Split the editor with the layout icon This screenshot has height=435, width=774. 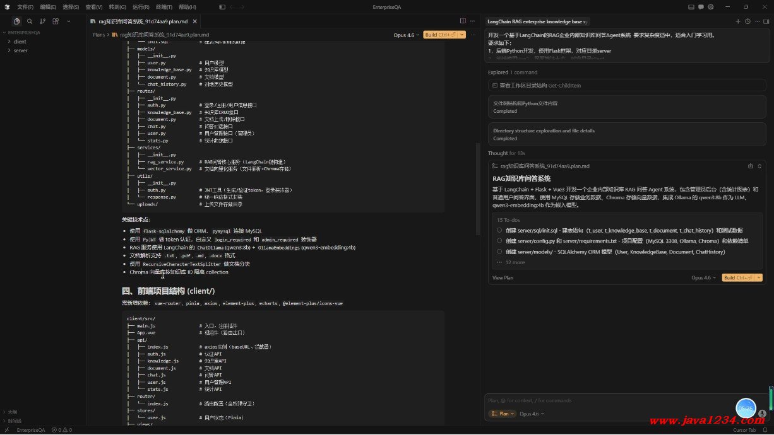pos(463,21)
